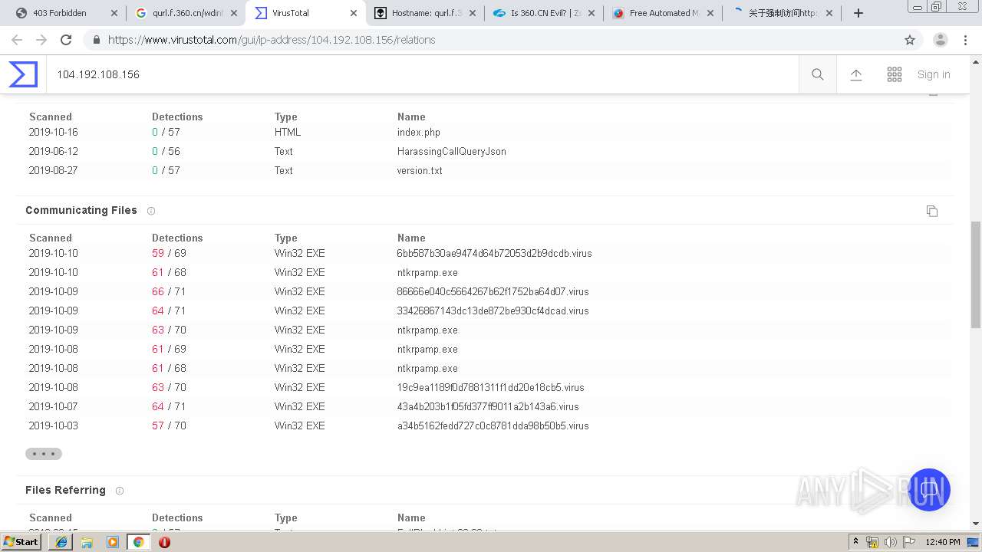The image size is (982, 552).
Task: Open a34b5162fedd727c0c8781dda98b50b5.virus entry
Action: coord(493,426)
